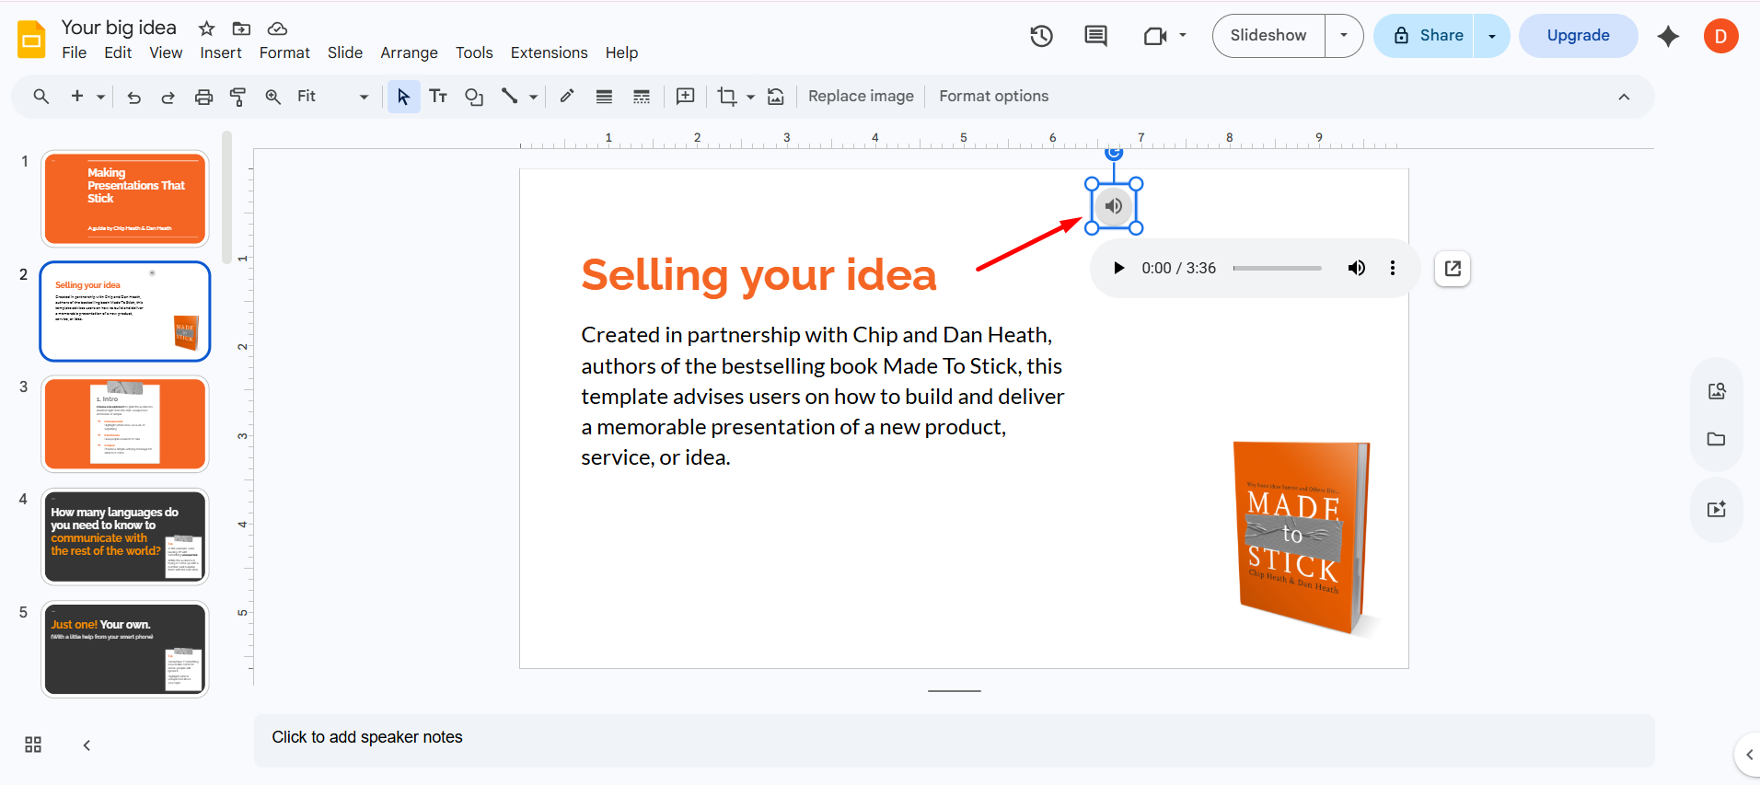
Task: Open the Arrange menu
Action: pyautogui.click(x=409, y=52)
